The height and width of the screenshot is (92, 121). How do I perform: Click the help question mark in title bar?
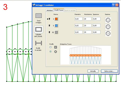click(113, 5)
